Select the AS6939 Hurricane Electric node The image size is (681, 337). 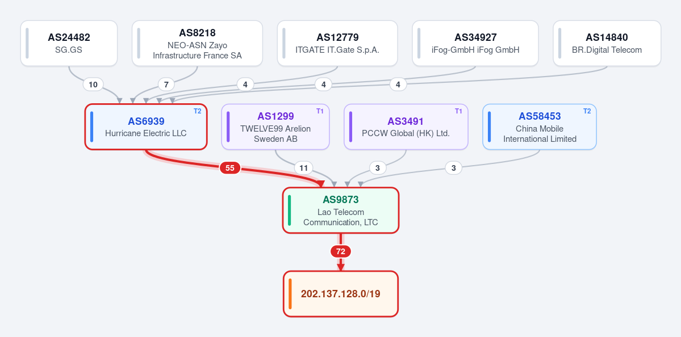[146, 127]
